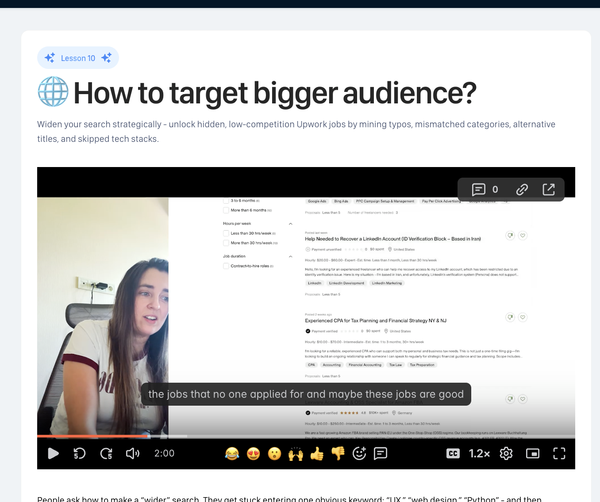Open the add-emoji reaction picker

point(359,453)
